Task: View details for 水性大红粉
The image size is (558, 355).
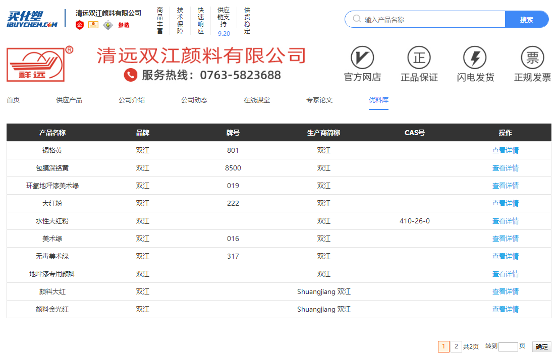Action: click(506, 221)
